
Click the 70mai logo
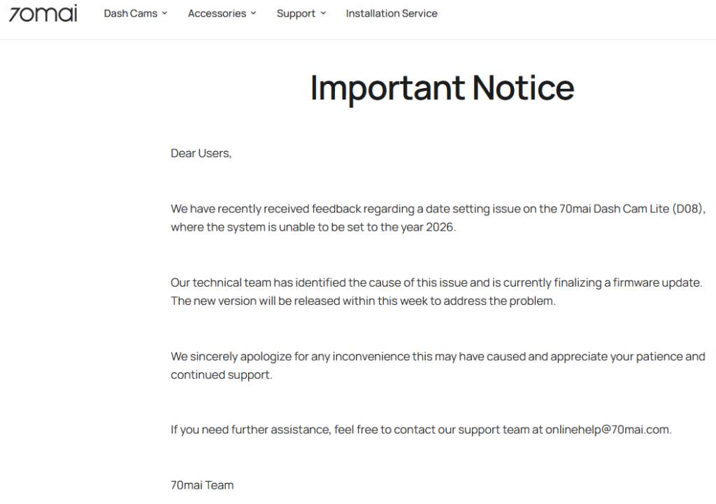(x=43, y=14)
